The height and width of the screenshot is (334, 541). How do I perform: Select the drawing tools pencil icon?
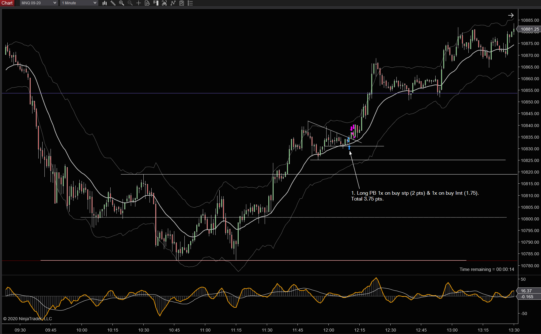(x=113, y=3)
